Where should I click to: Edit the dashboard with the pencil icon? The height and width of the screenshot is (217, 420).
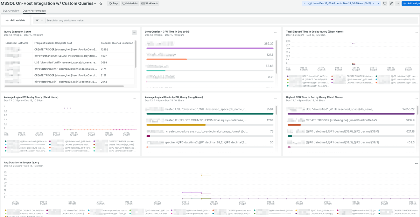tap(391, 3)
